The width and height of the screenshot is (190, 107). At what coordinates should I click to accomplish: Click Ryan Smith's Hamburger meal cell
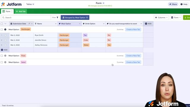70,35
